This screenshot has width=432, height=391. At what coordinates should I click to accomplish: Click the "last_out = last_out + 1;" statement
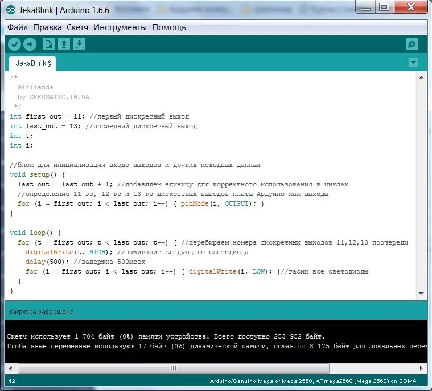pyautogui.click(x=65, y=184)
